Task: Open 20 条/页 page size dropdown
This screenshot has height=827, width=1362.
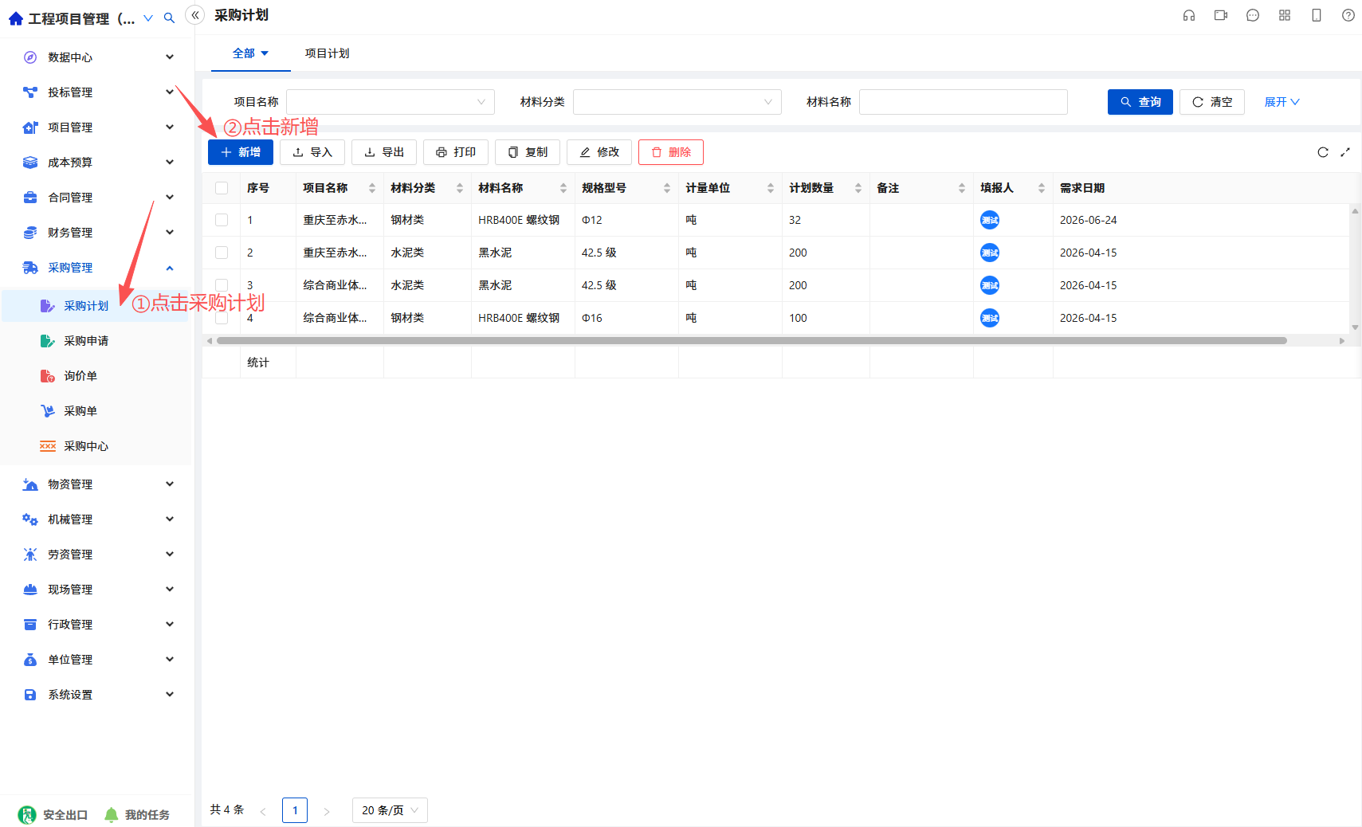Action: click(x=391, y=810)
